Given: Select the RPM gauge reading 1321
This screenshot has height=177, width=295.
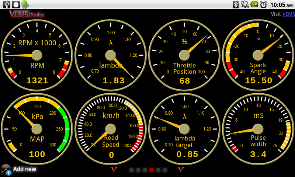Looking at the screenshot, I should pos(37,55).
